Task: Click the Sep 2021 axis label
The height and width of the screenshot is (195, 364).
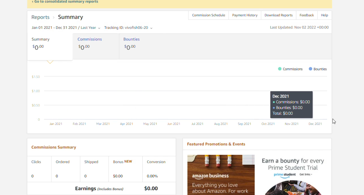Action: pos(244,124)
